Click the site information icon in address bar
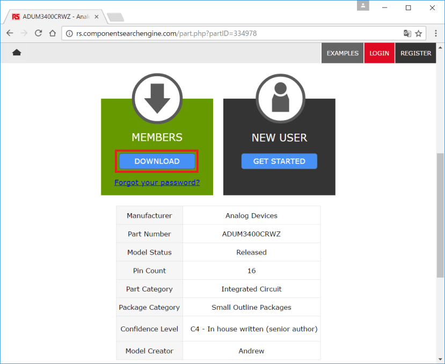 coord(69,33)
